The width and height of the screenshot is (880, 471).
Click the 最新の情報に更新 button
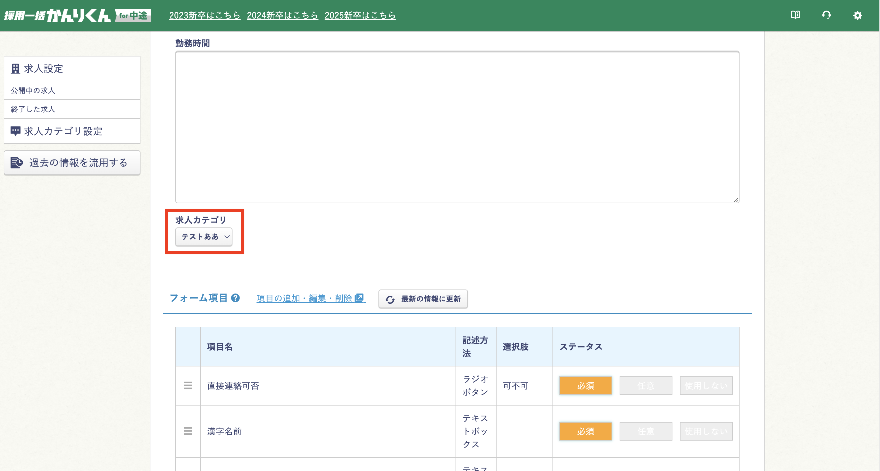[x=423, y=299]
